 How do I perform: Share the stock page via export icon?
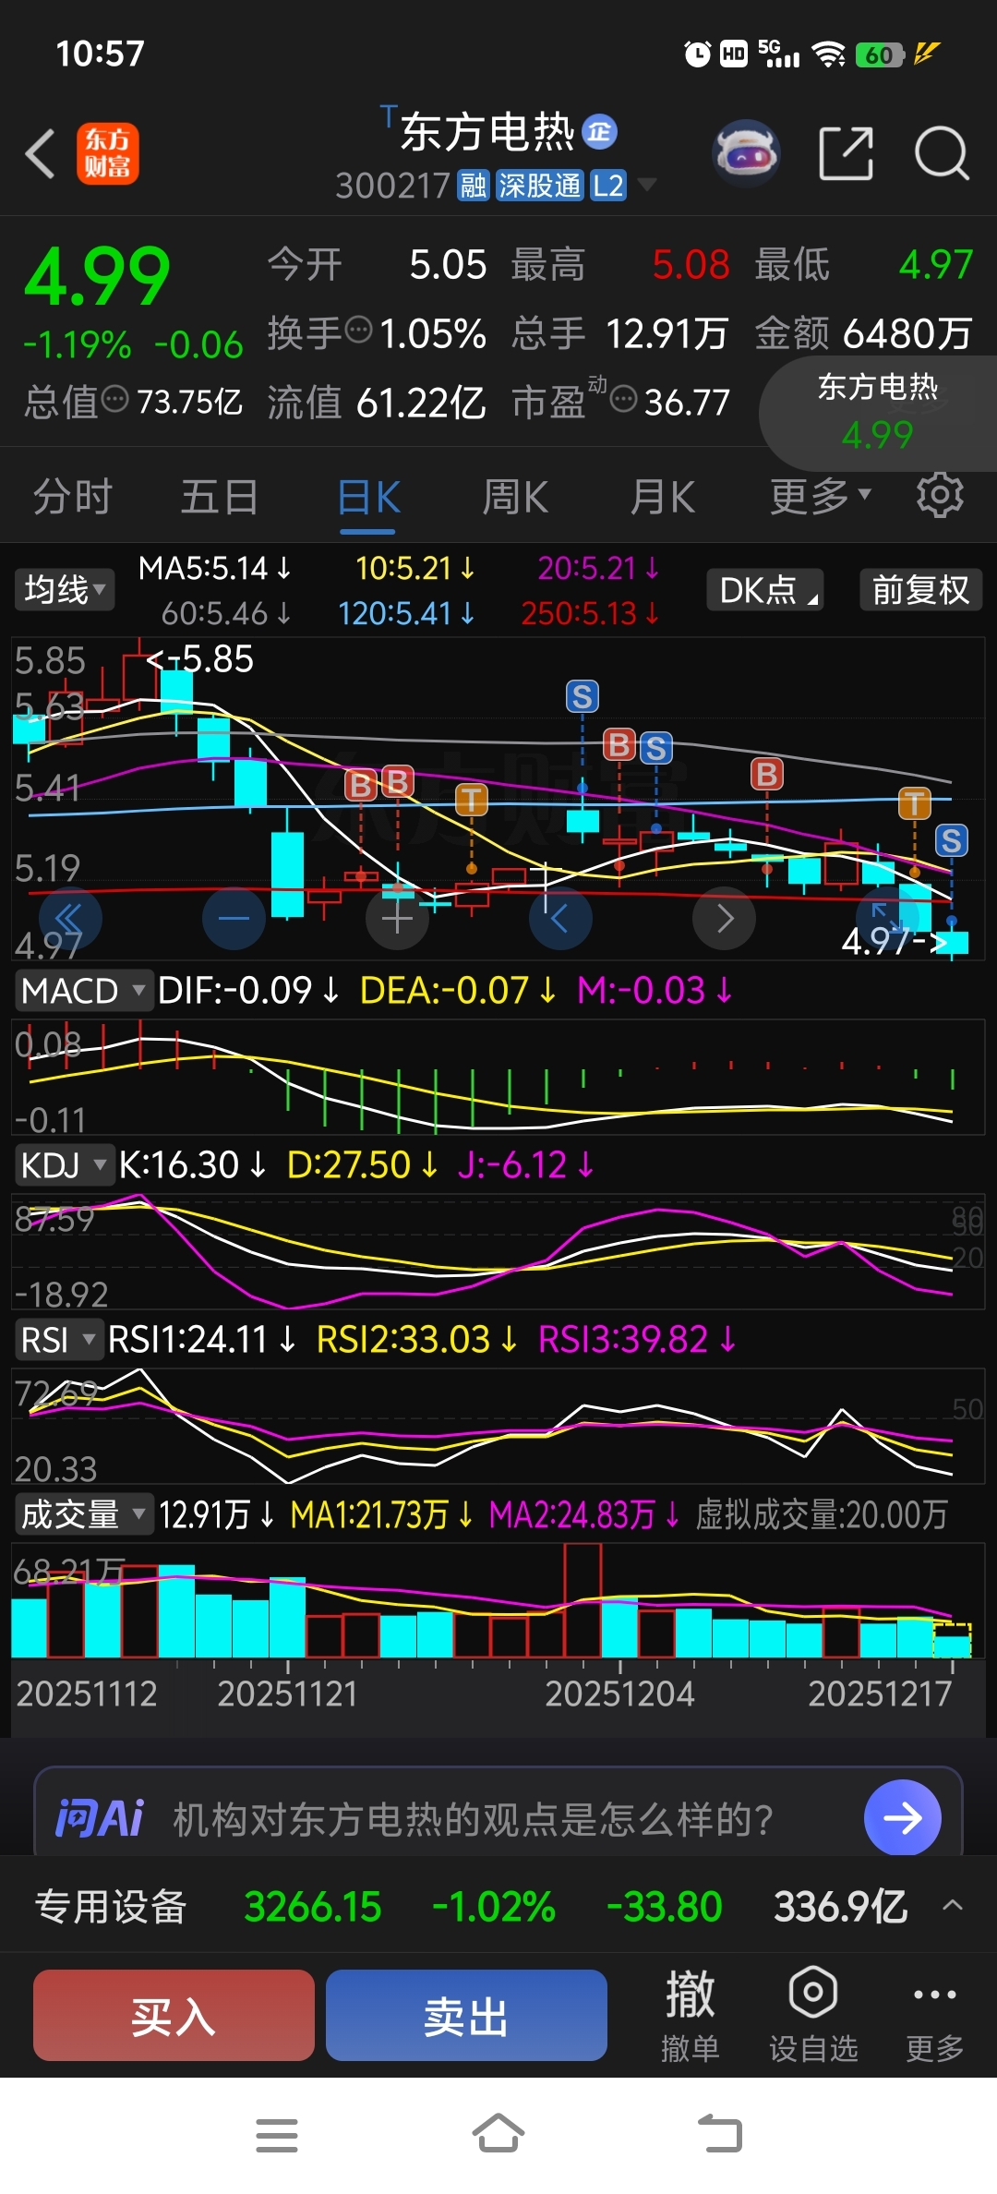point(846,153)
